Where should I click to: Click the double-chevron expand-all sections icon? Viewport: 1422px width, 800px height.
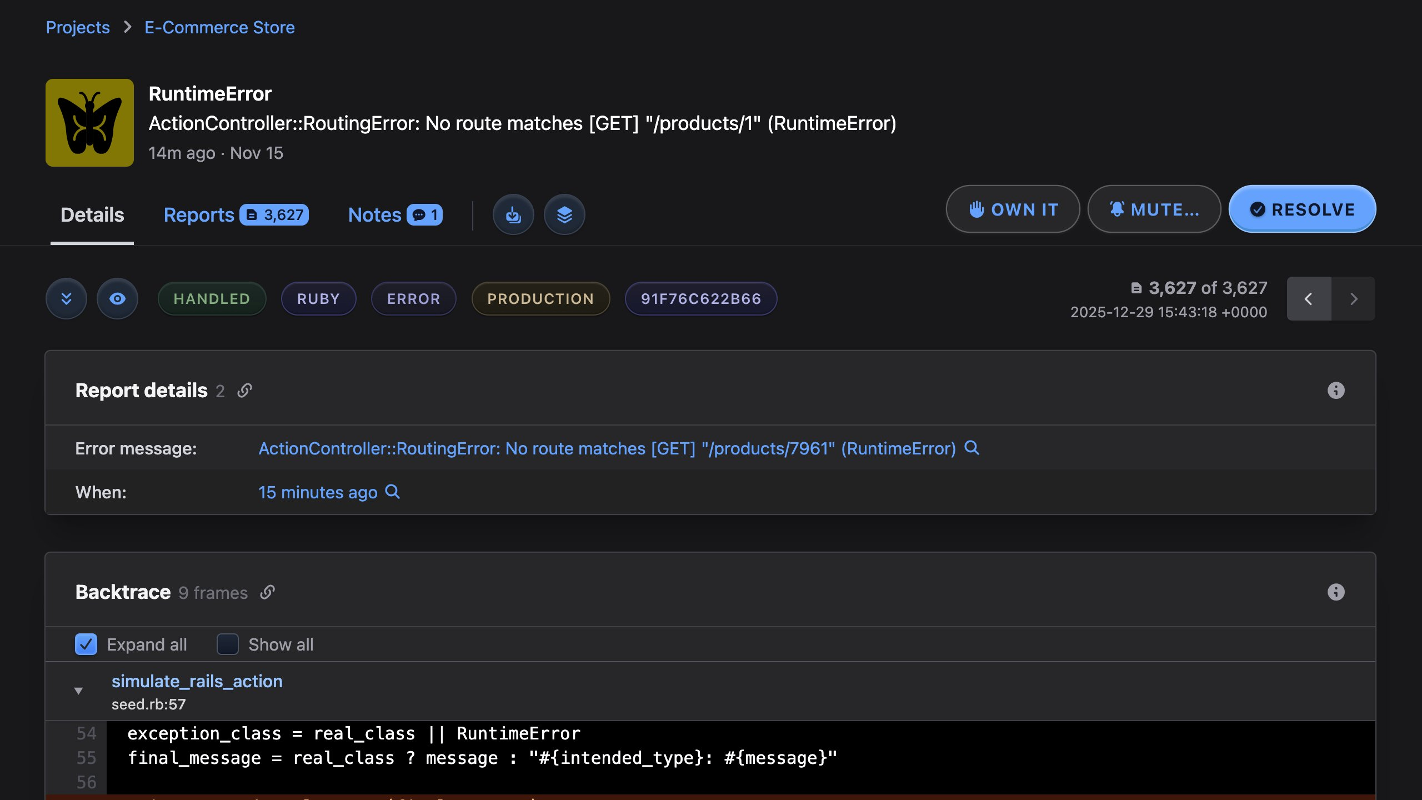66,299
